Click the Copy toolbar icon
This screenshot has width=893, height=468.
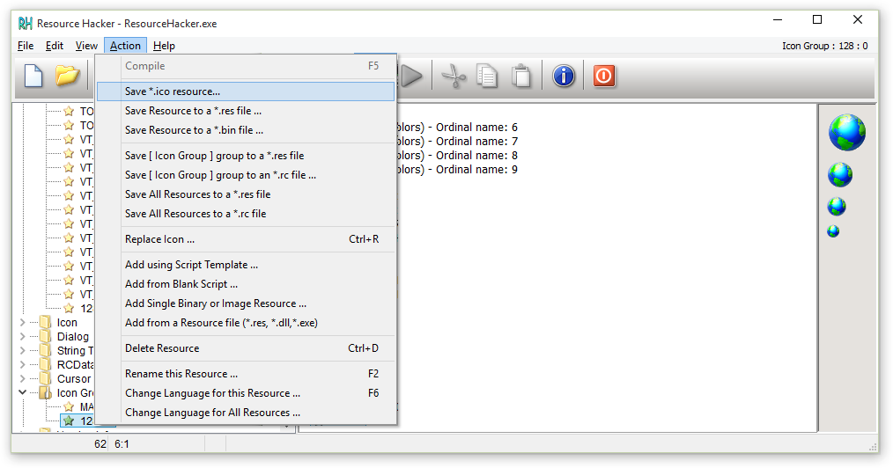[x=486, y=77]
